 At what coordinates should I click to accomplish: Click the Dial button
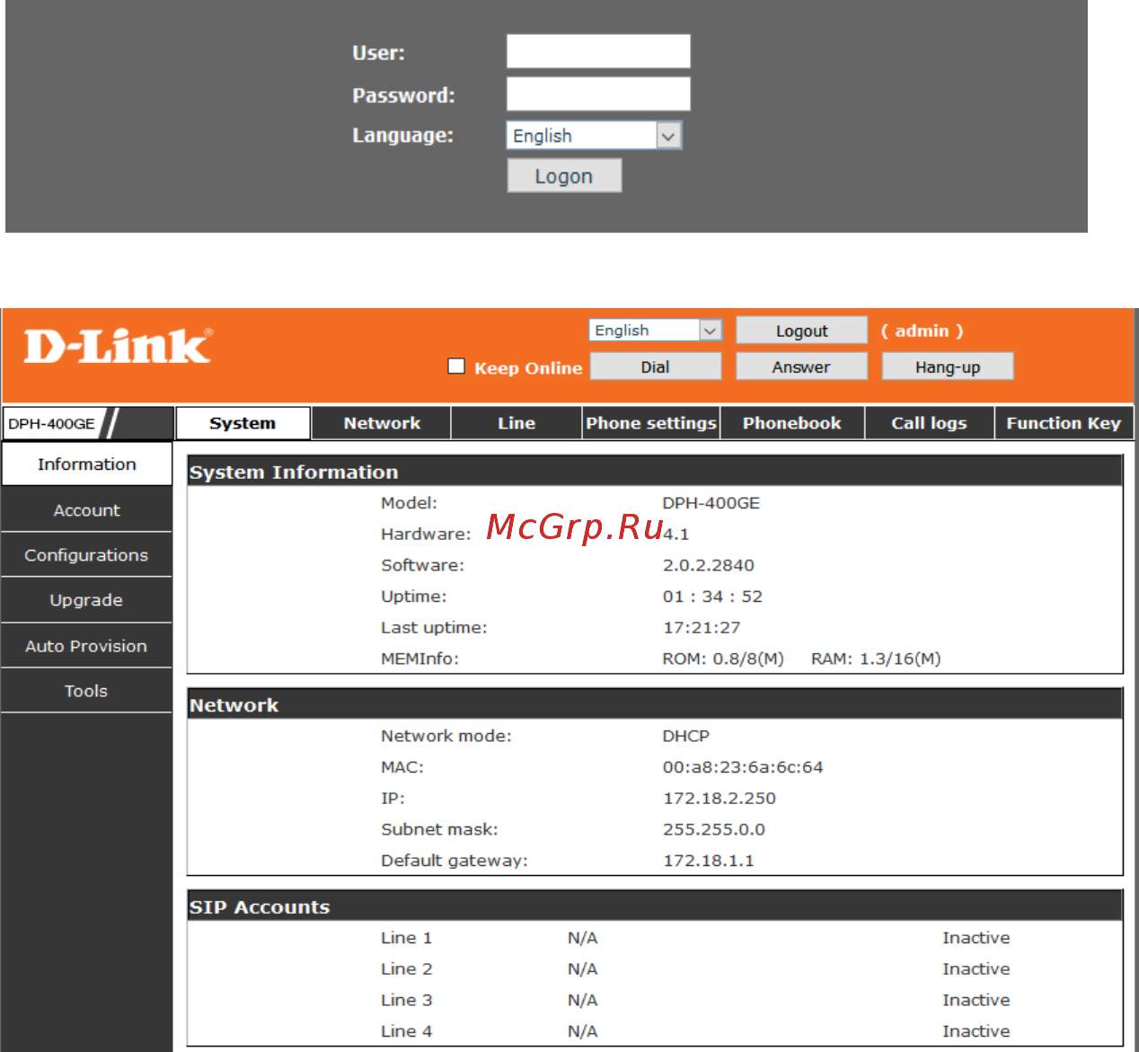tap(655, 367)
